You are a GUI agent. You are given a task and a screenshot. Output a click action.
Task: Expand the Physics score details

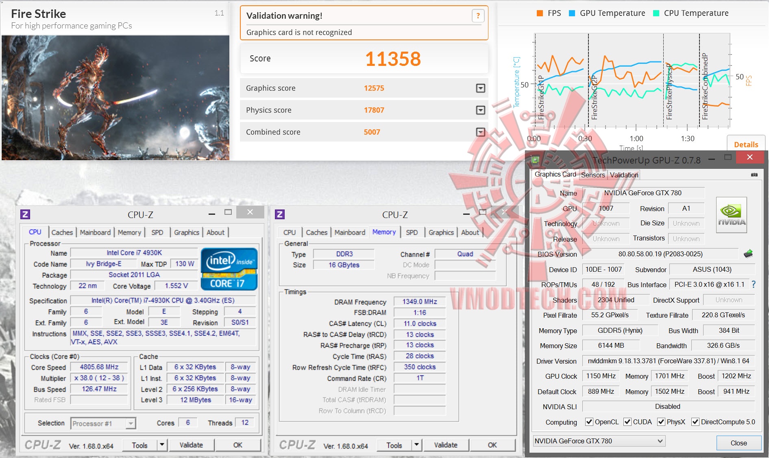481,110
